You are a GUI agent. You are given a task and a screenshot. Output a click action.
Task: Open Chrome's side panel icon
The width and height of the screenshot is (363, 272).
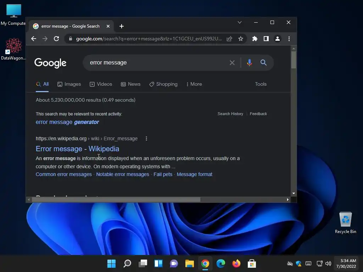(266, 39)
